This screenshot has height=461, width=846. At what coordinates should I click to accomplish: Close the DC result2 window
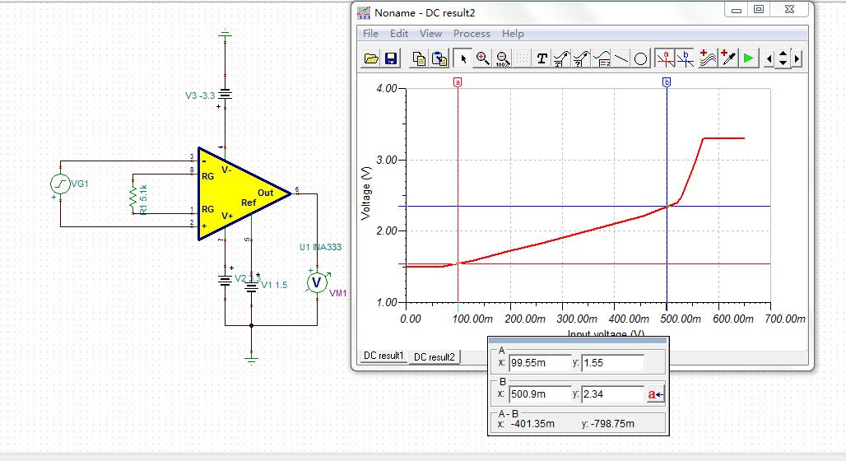(789, 10)
